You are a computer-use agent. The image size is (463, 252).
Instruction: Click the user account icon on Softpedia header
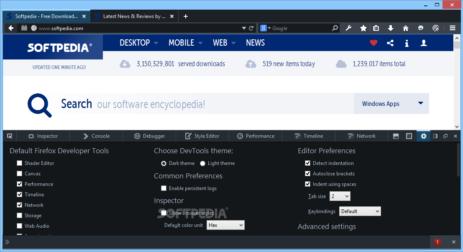click(424, 43)
